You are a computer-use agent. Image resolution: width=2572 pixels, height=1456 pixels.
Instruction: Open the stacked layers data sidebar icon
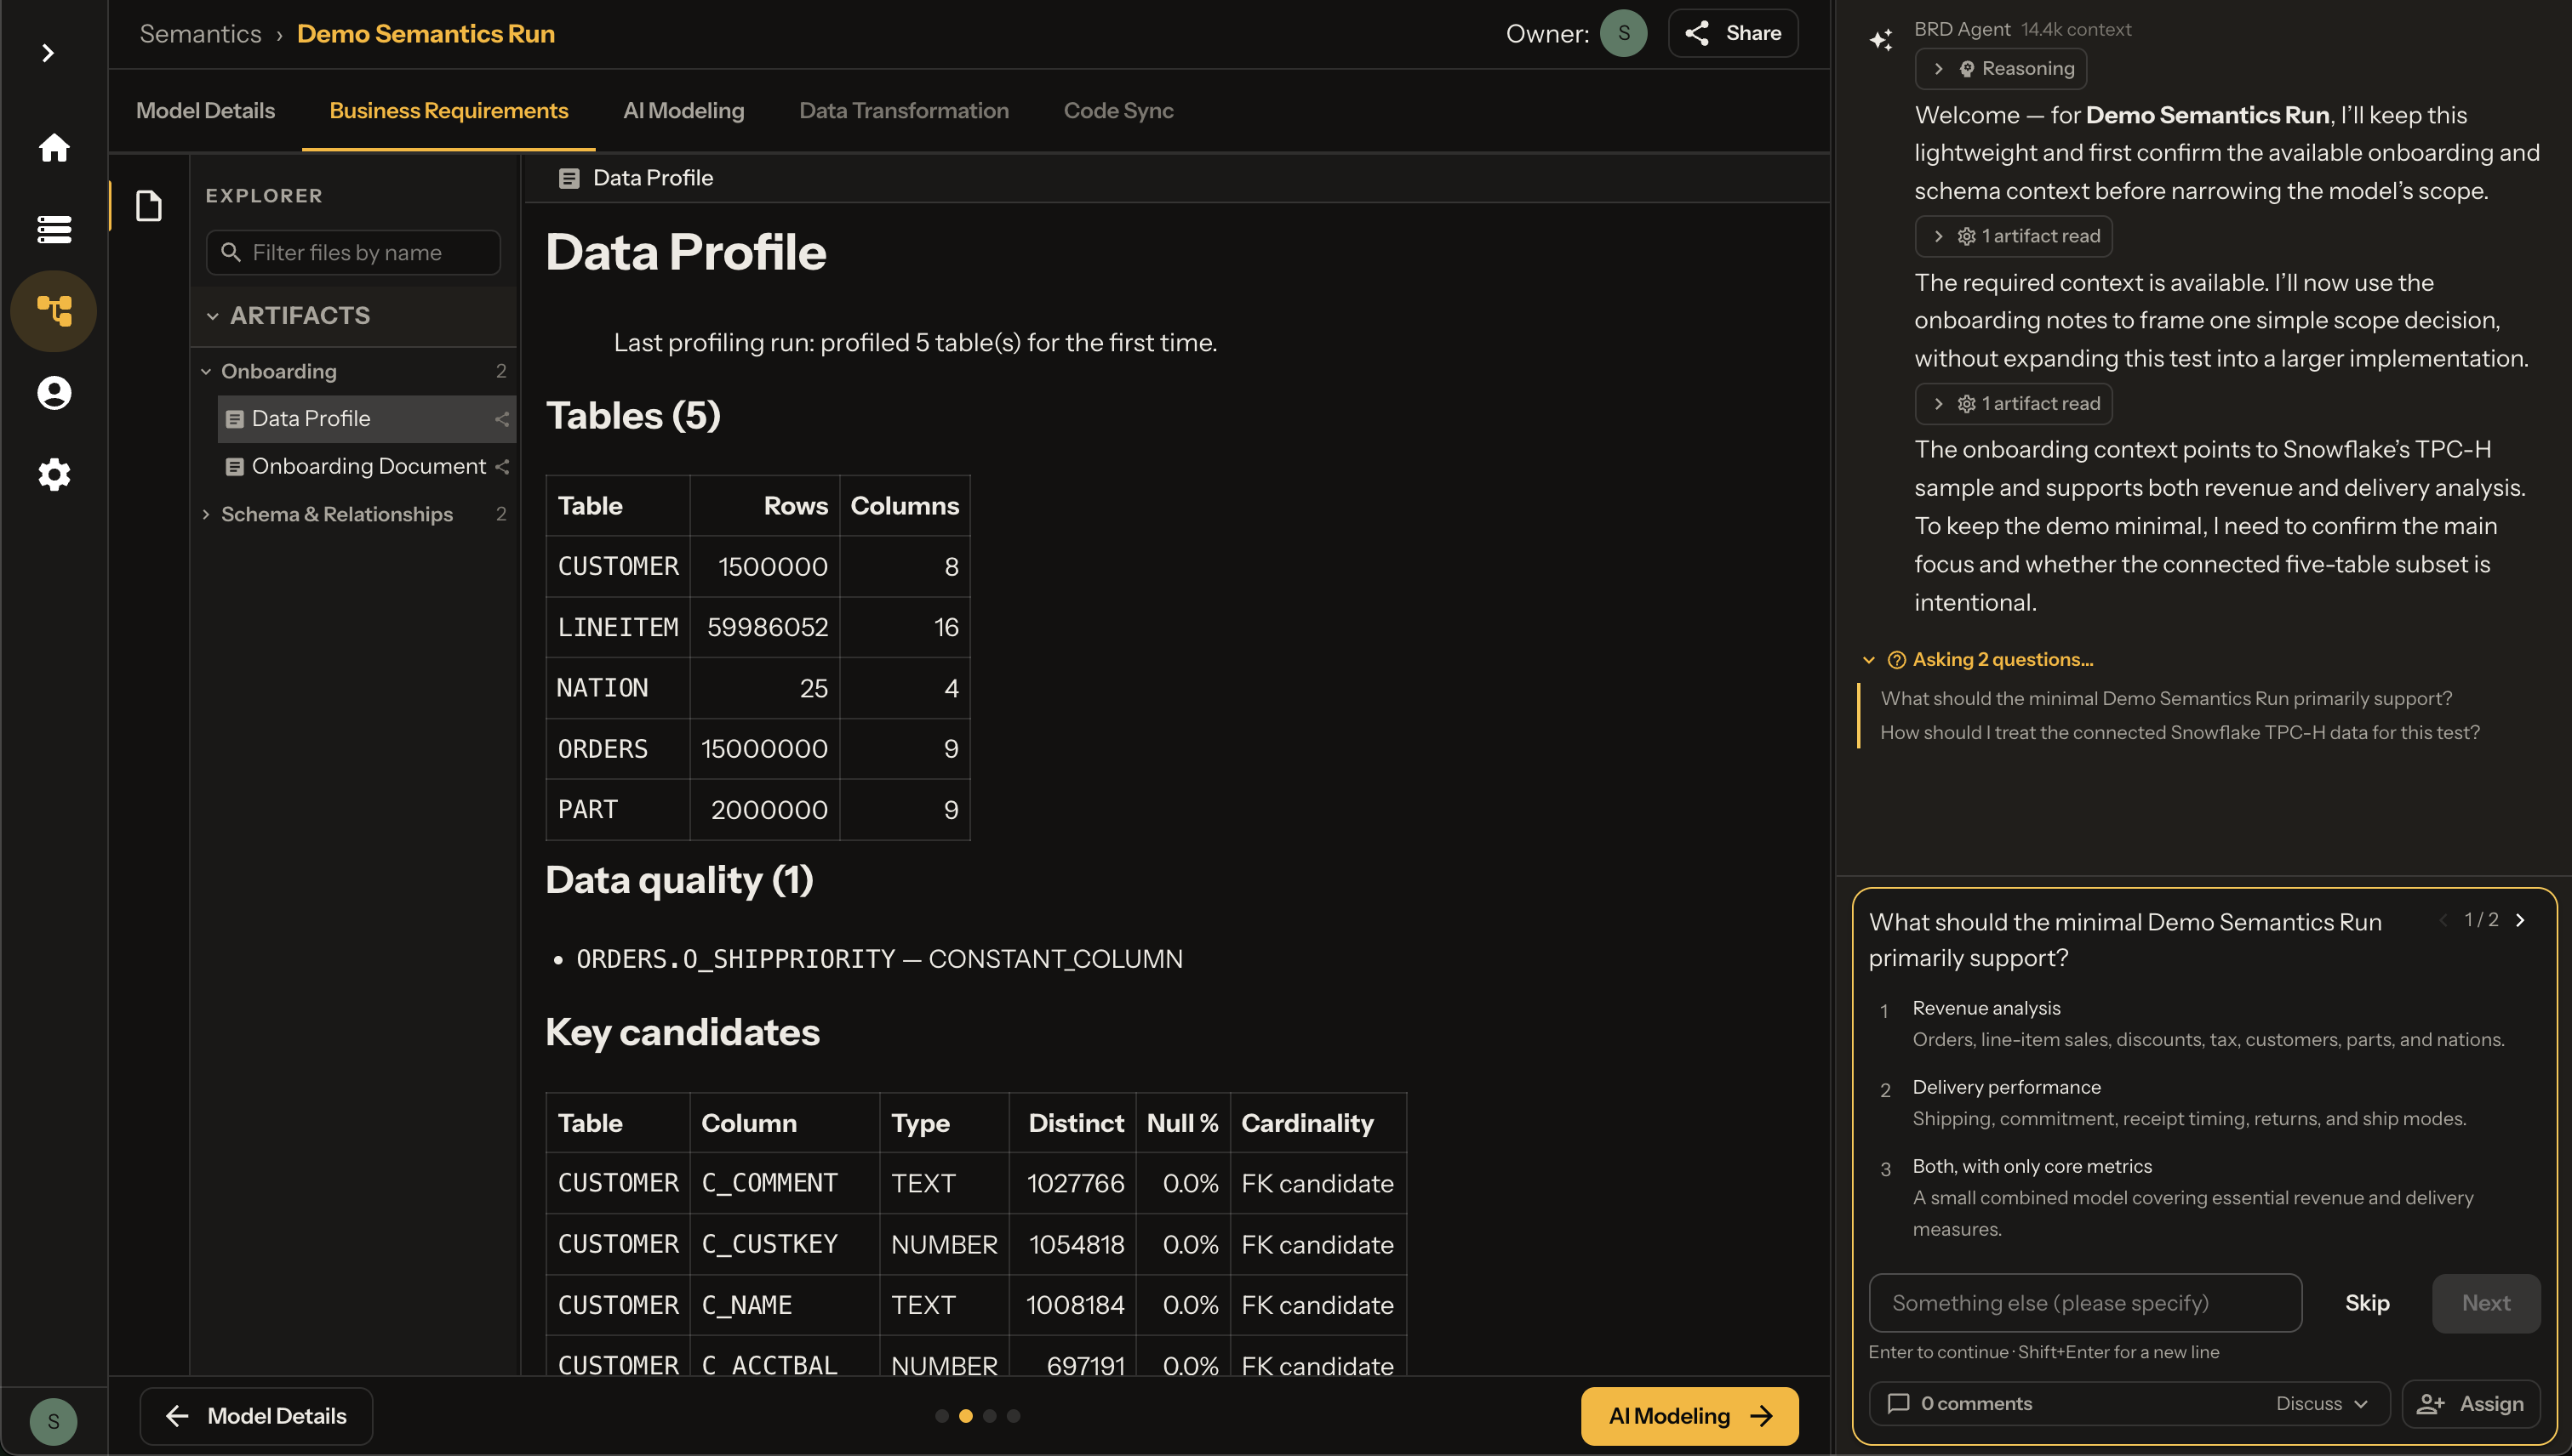[x=54, y=229]
